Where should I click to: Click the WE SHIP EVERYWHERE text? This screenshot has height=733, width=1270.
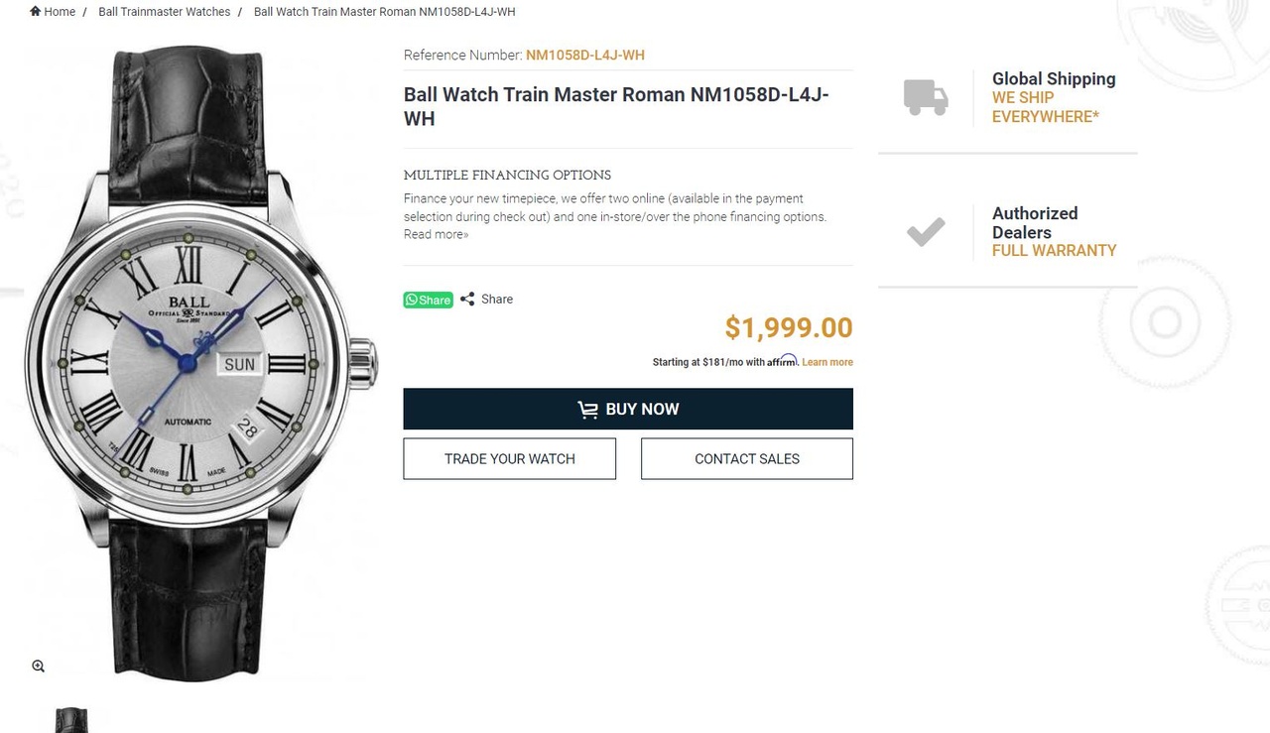[1045, 107]
